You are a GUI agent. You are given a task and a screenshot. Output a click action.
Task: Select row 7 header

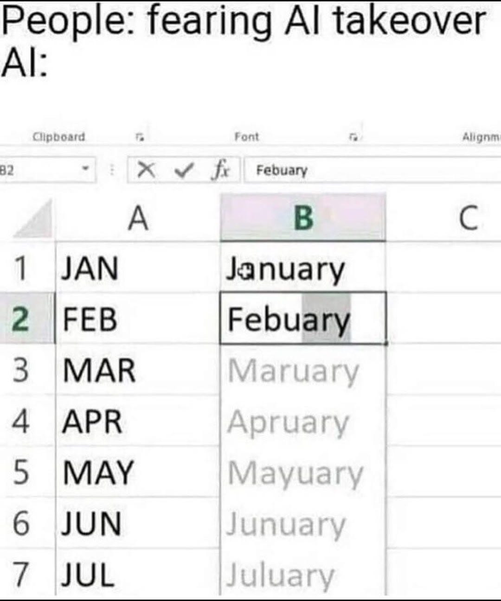tap(21, 574)
